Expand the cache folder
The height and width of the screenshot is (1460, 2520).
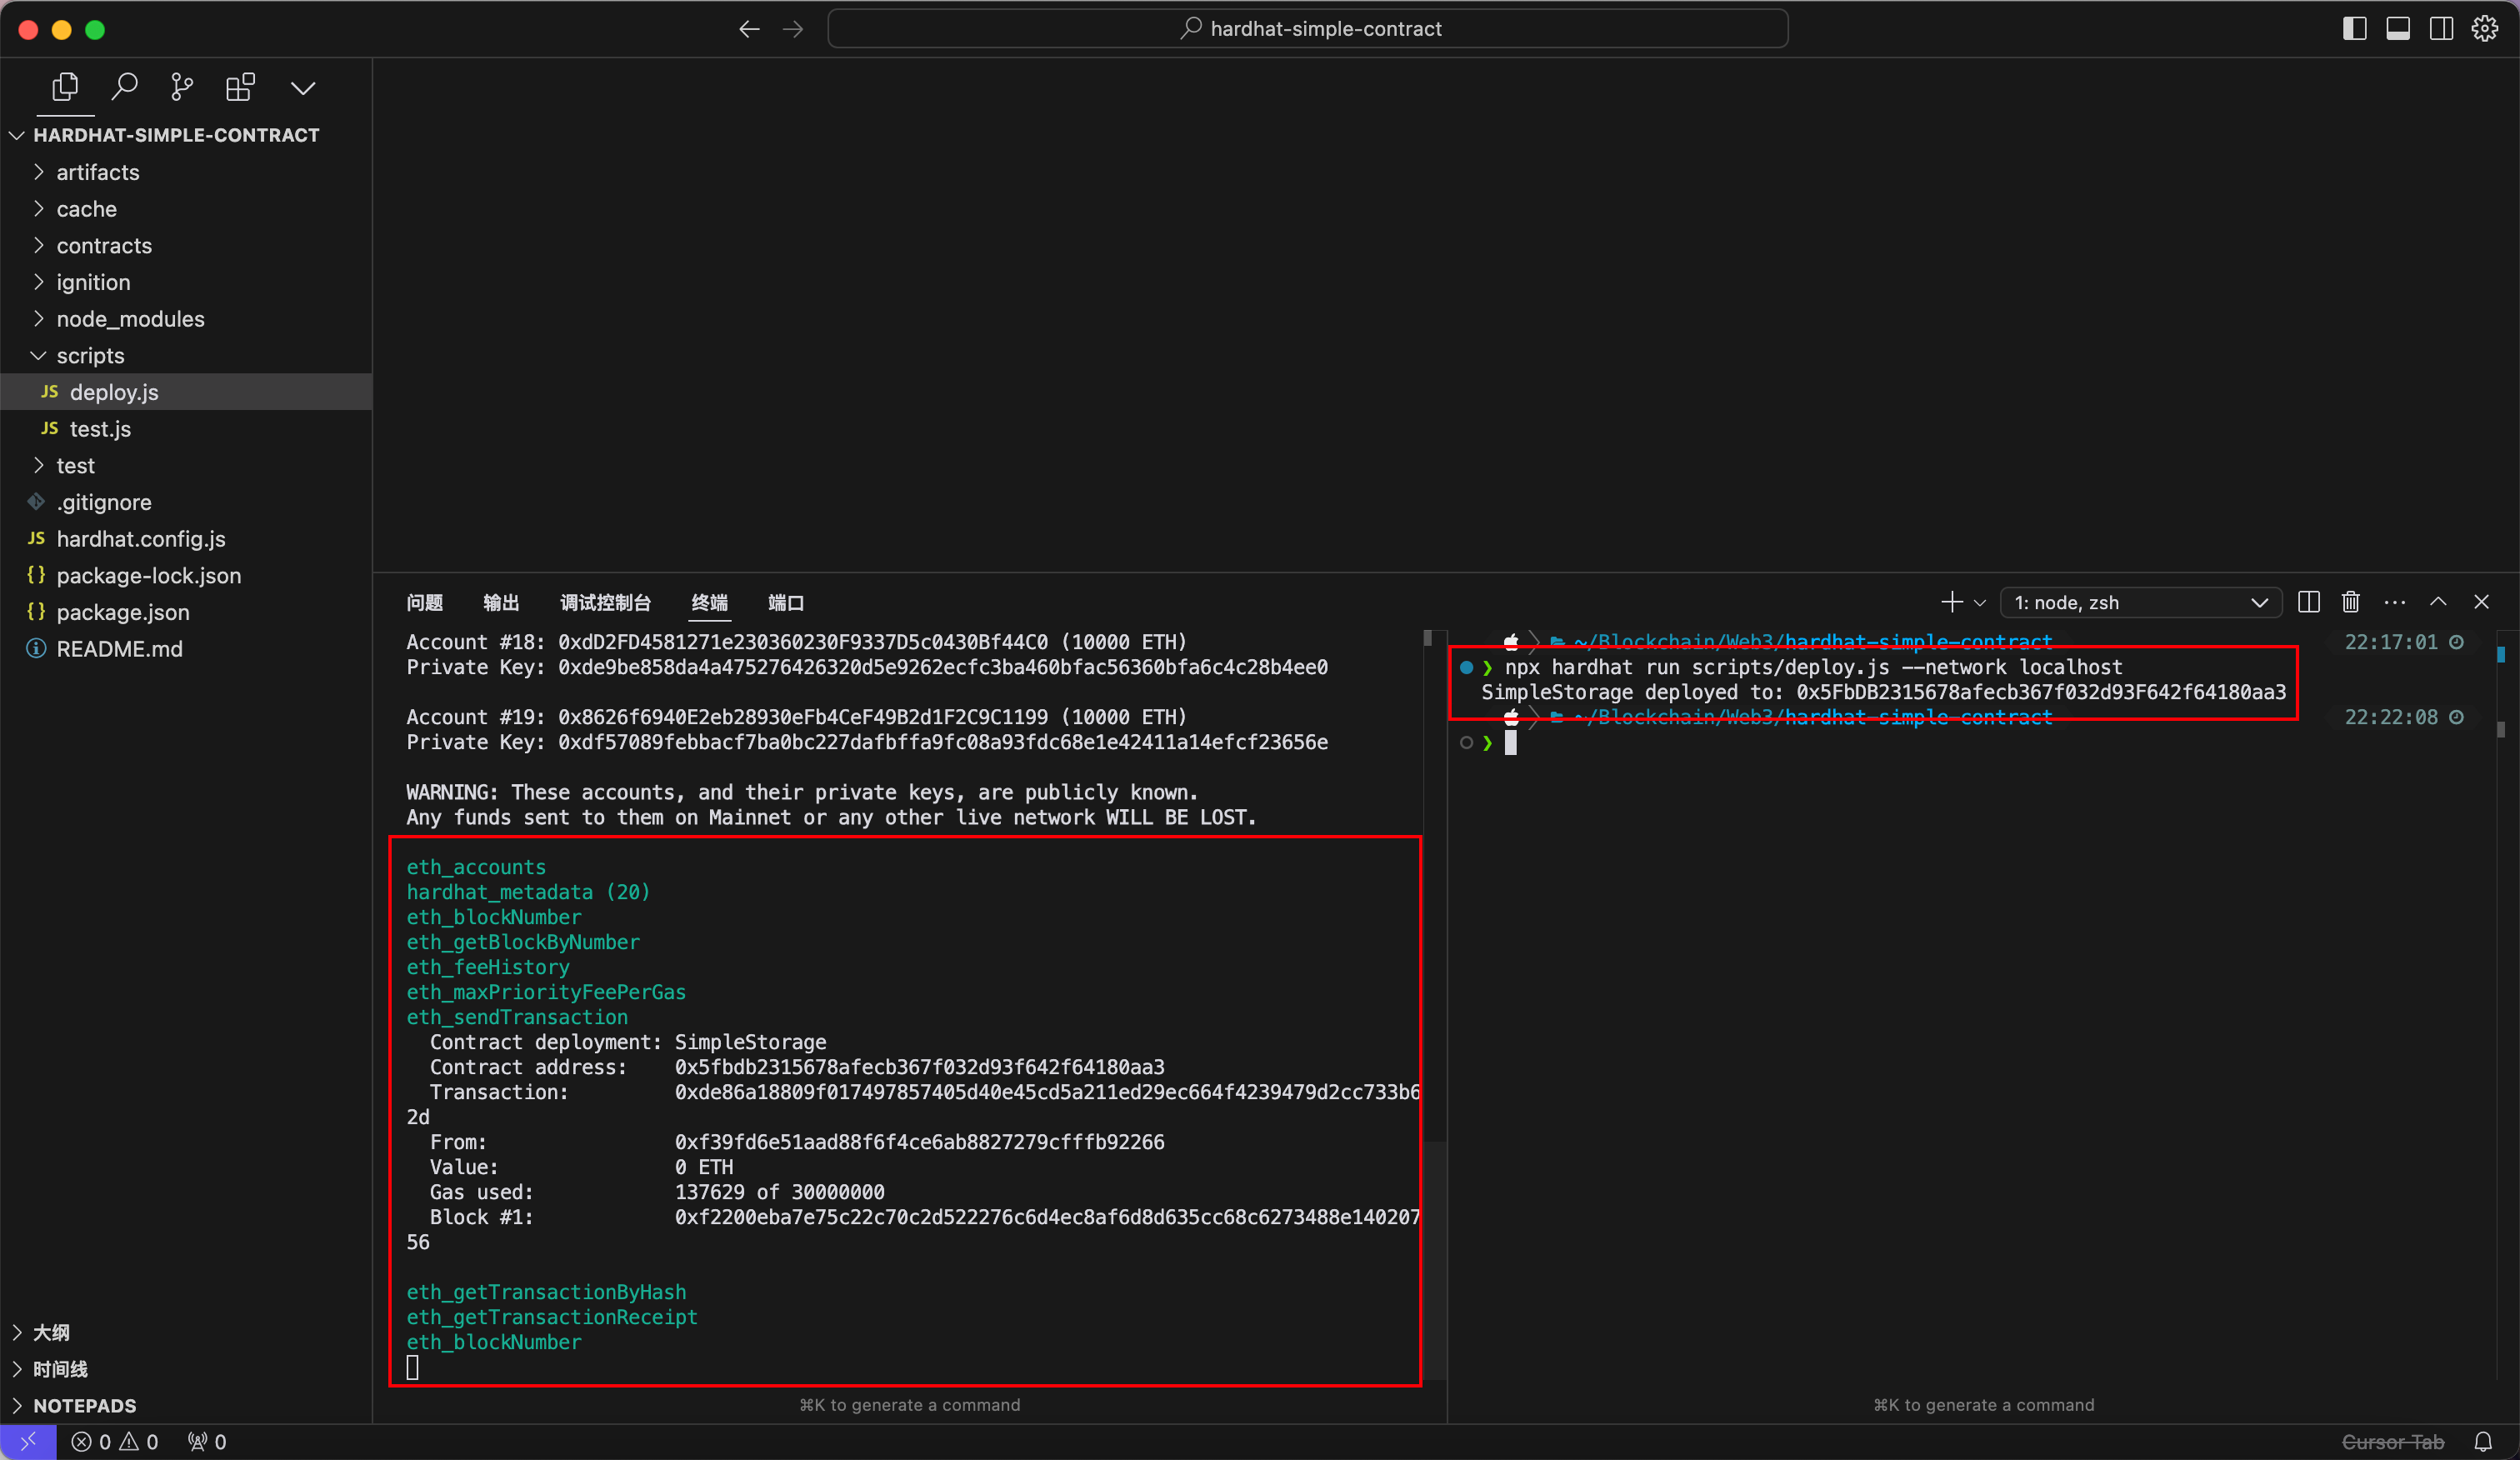point(186,209)
